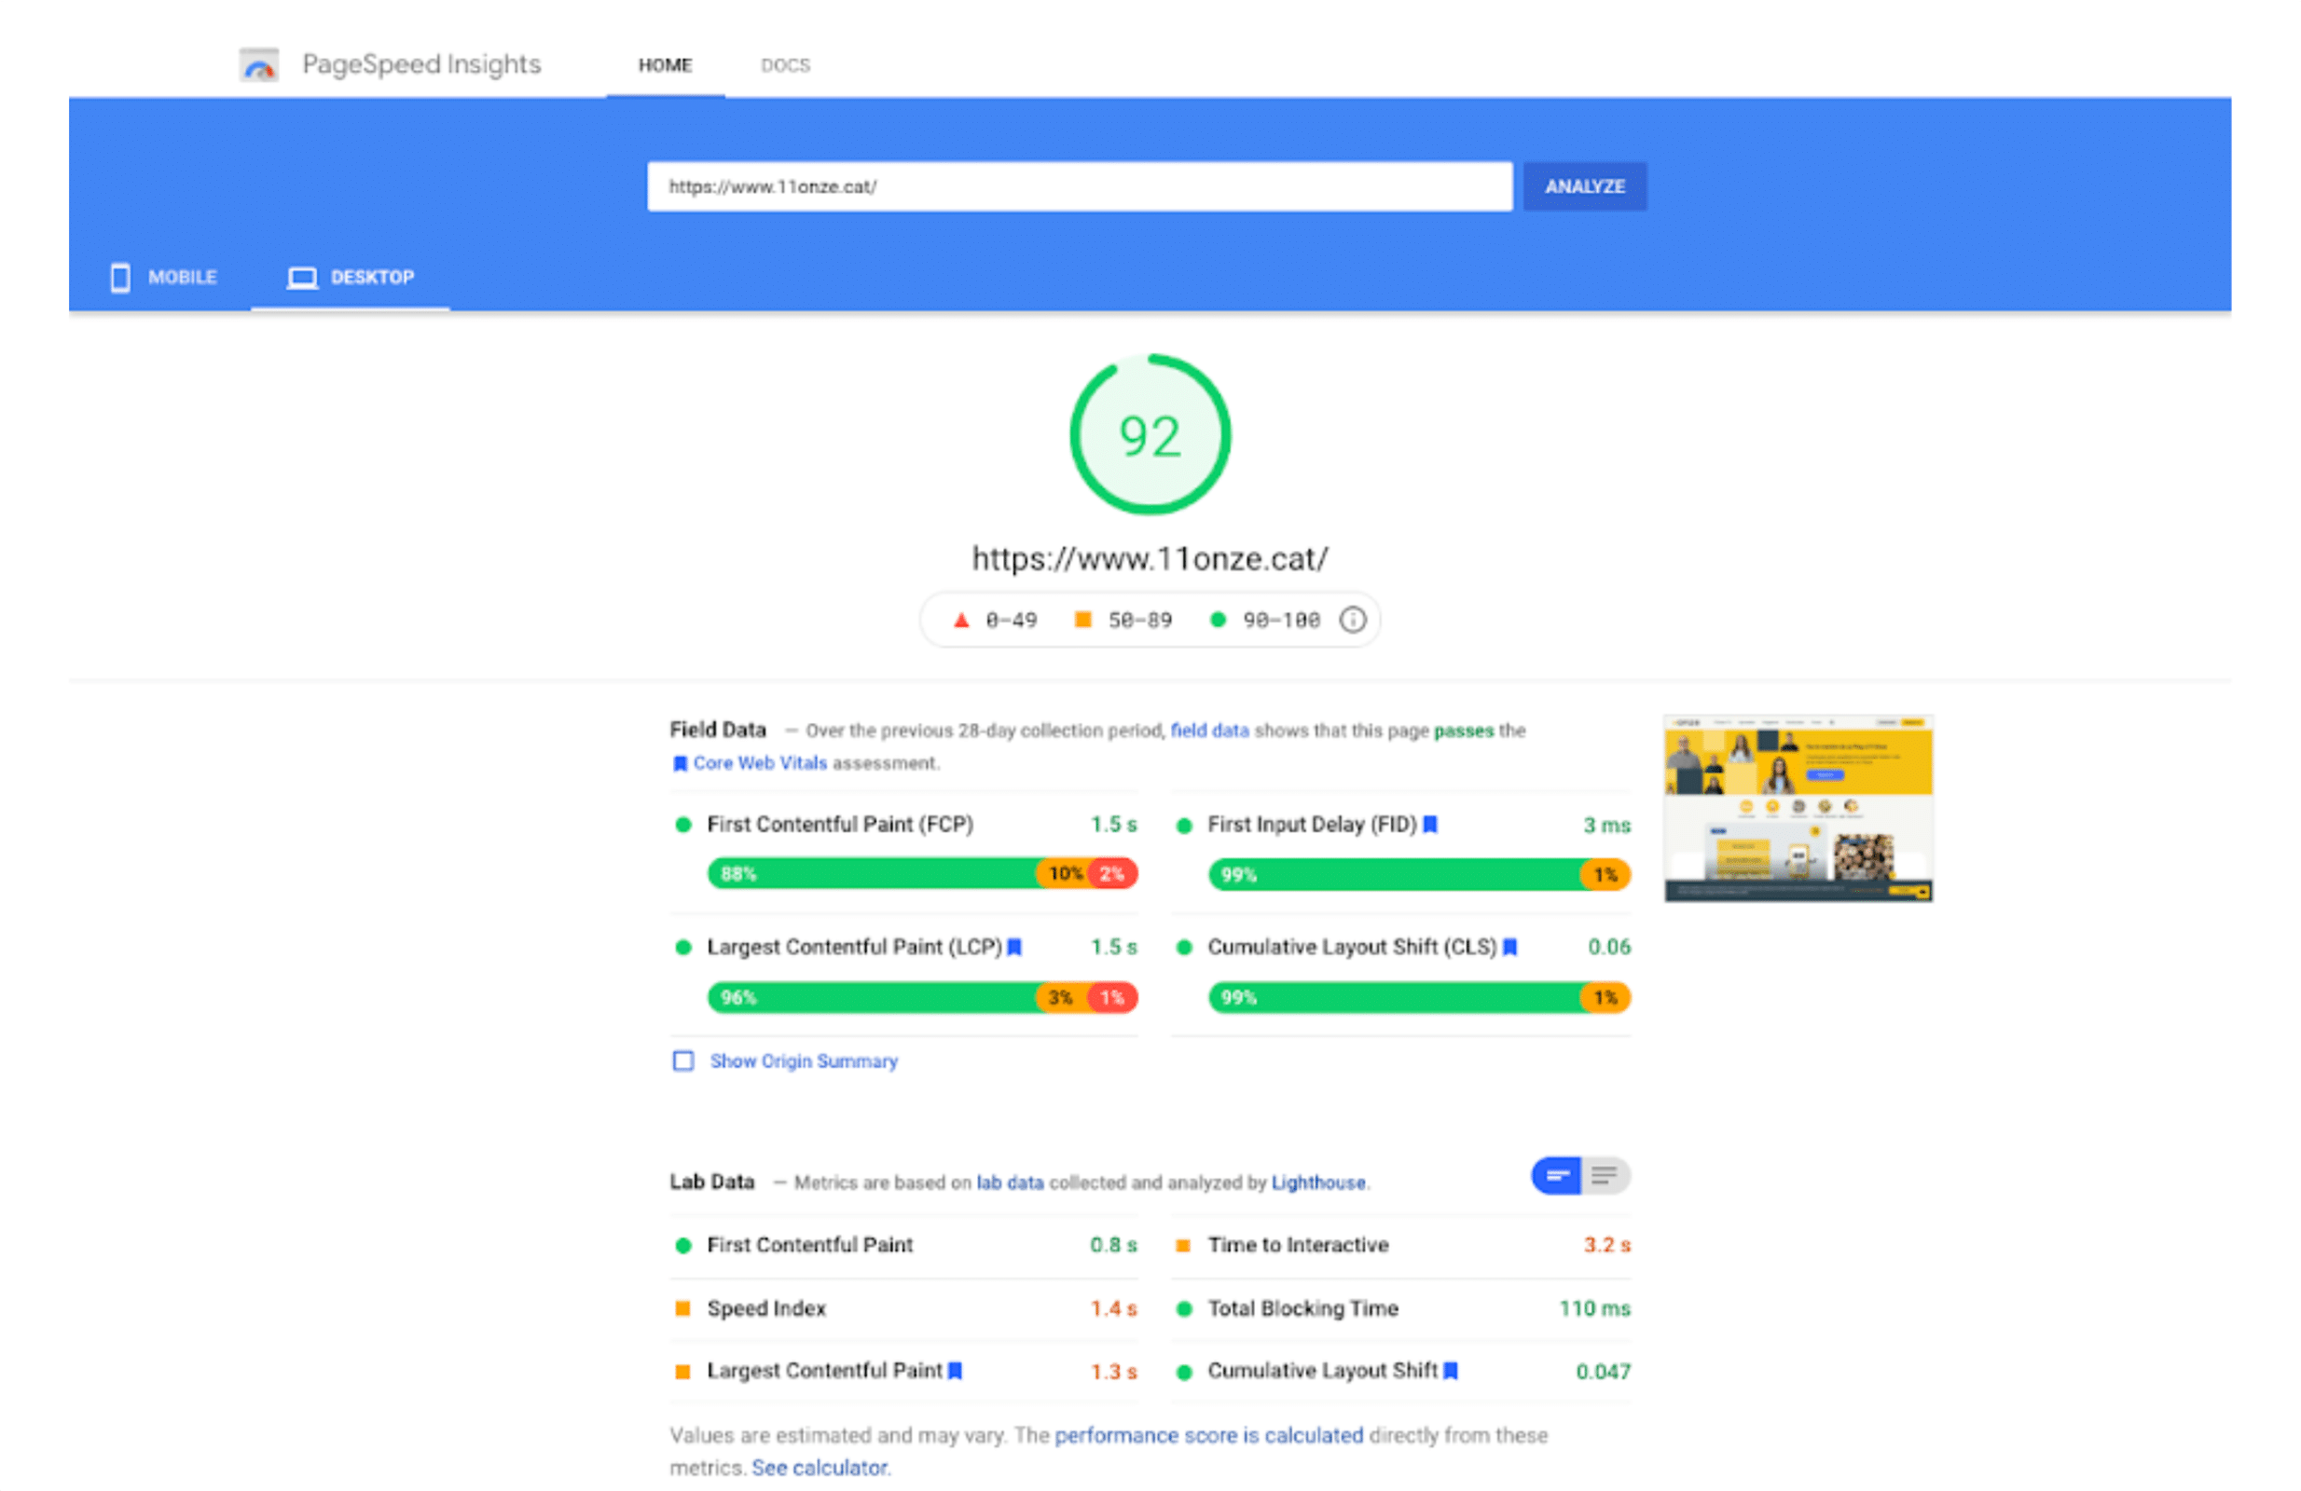This screenshot has height=1491, width=2301.
Task: Enable the Show Origin Summary checkbox
Action: tap(683, 1061)
